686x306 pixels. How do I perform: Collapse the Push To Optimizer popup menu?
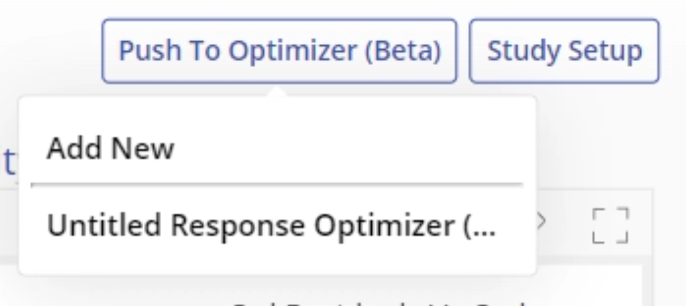[x=279, y=51]
